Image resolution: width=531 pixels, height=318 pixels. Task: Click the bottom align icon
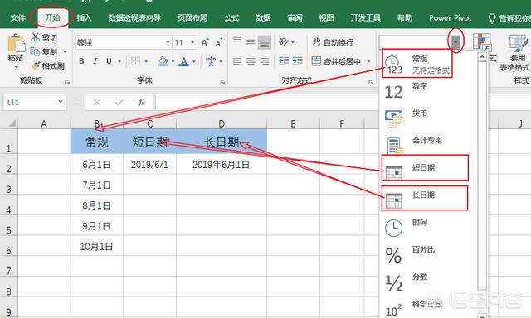click(x=265, y=42)
